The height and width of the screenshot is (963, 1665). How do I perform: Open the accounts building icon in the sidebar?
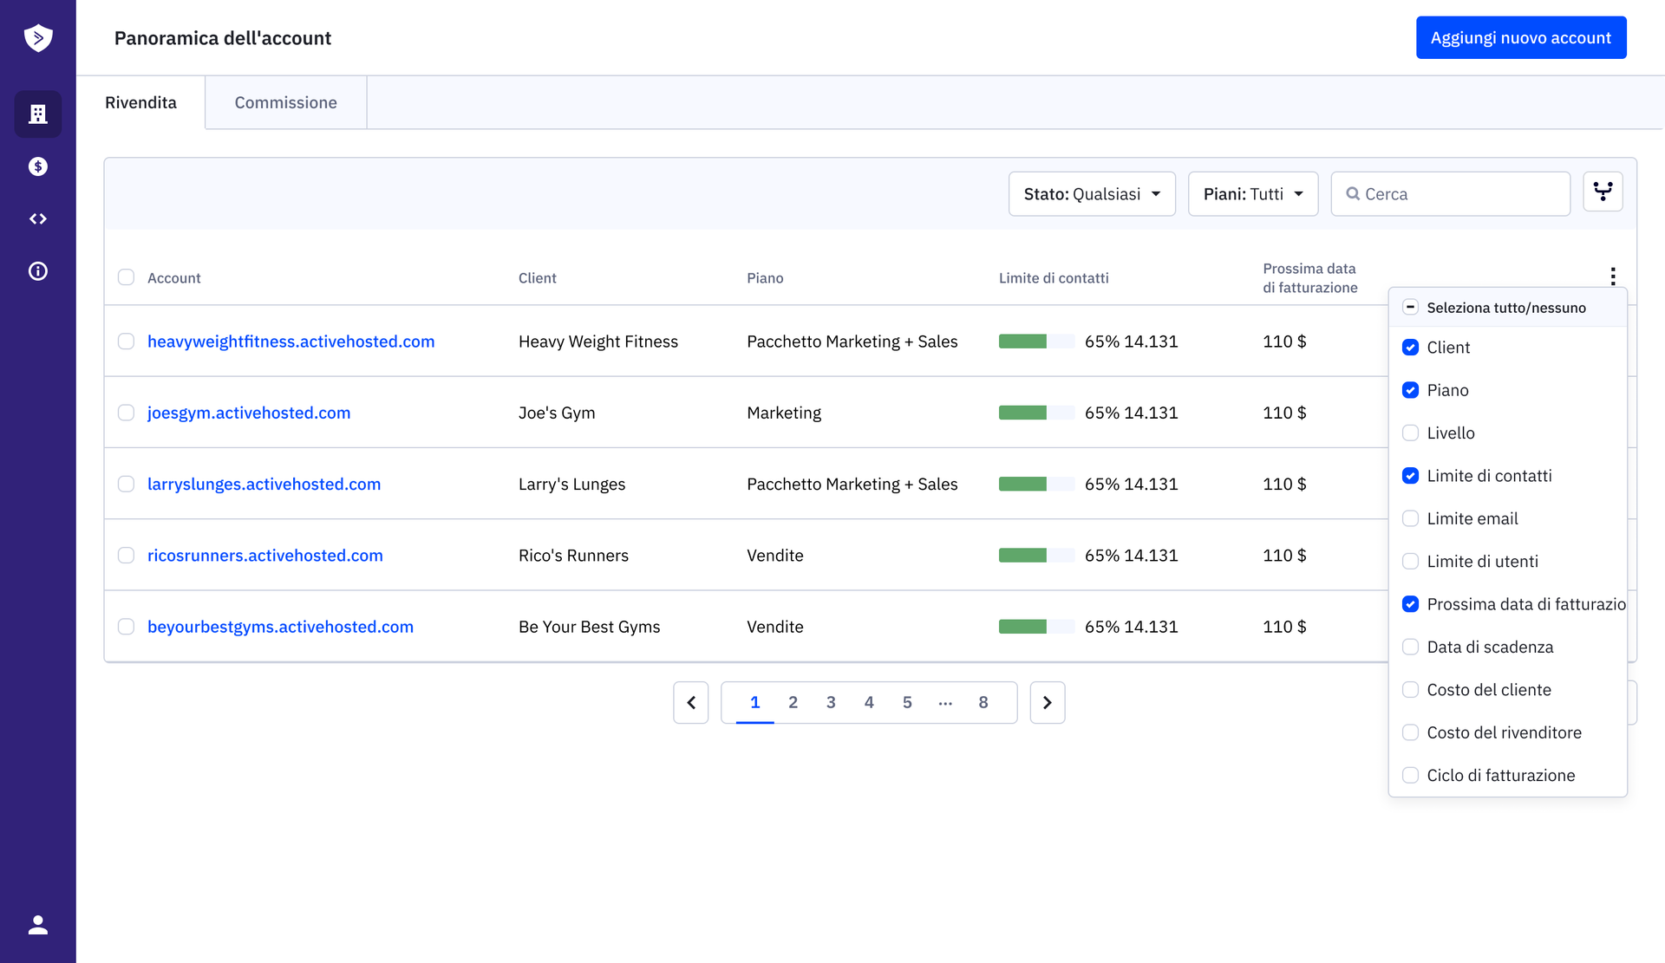pos(38,114)
